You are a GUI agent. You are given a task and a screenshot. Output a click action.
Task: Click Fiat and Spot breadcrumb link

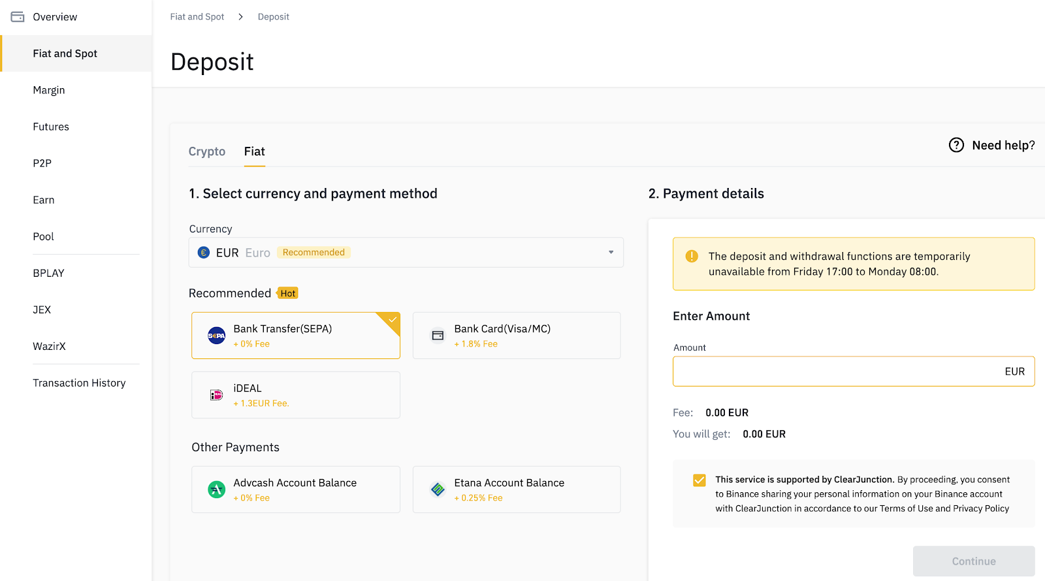[x=197, y=17]
